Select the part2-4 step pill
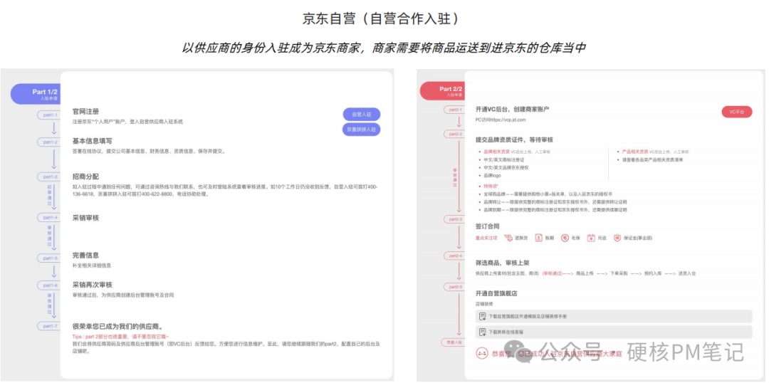This screenshot has height=383, width=769. point(455,256)
